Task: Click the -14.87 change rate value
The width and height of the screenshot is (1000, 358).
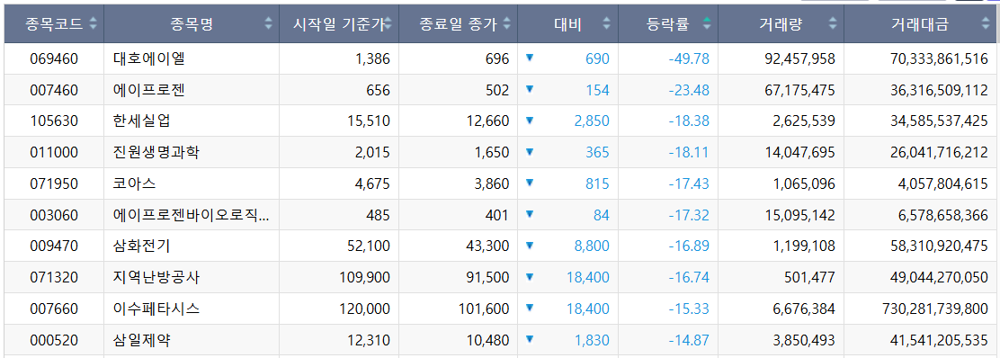Action: [x=689, y=341]
